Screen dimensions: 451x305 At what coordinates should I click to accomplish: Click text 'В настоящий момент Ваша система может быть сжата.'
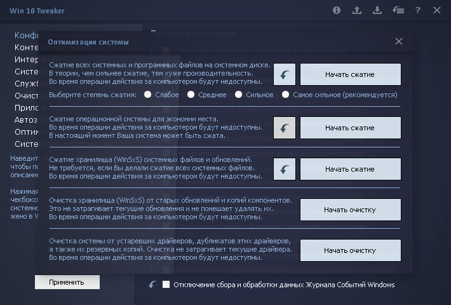137,135
